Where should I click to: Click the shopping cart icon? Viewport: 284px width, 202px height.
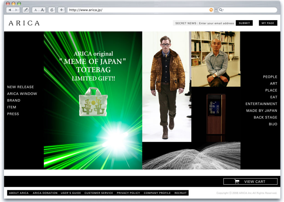237,181
